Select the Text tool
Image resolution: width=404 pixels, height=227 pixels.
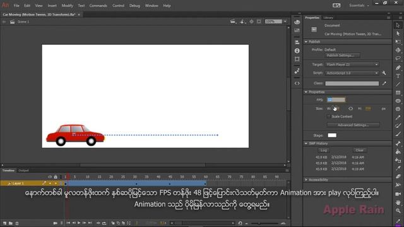(398, 76)
